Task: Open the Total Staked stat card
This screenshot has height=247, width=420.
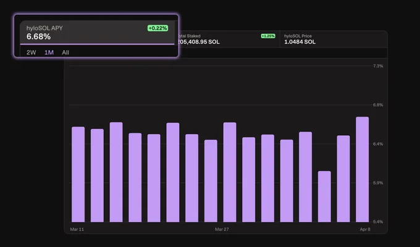Action: (228, 40)
